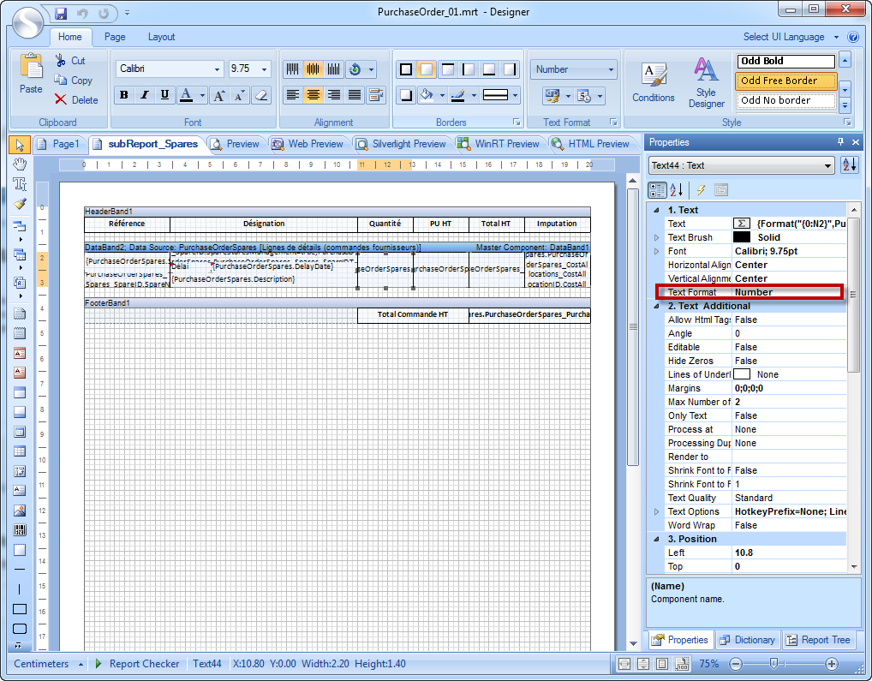Clear formatting with the eraser icon
This screenshot has width=872, height=681.
260,96
